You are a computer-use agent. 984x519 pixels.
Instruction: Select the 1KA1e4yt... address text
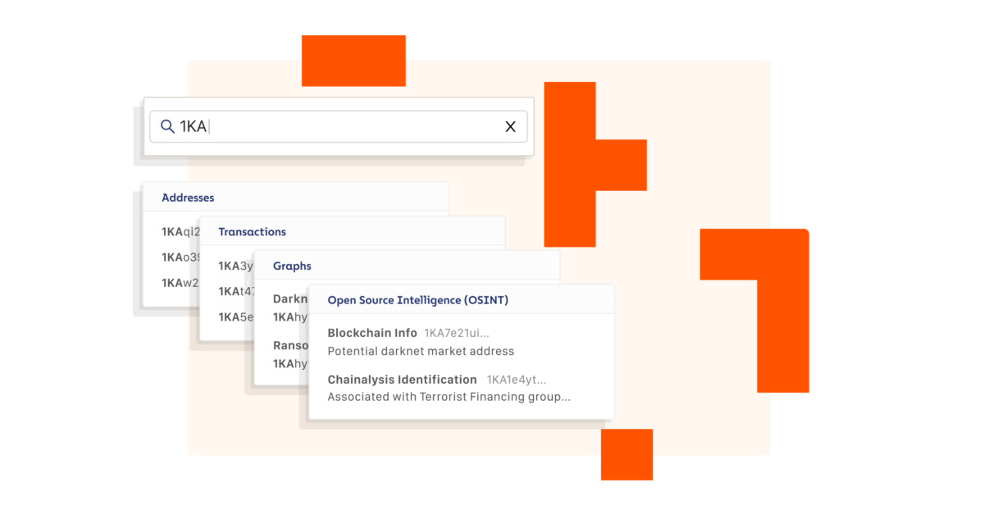coord(516,380)
